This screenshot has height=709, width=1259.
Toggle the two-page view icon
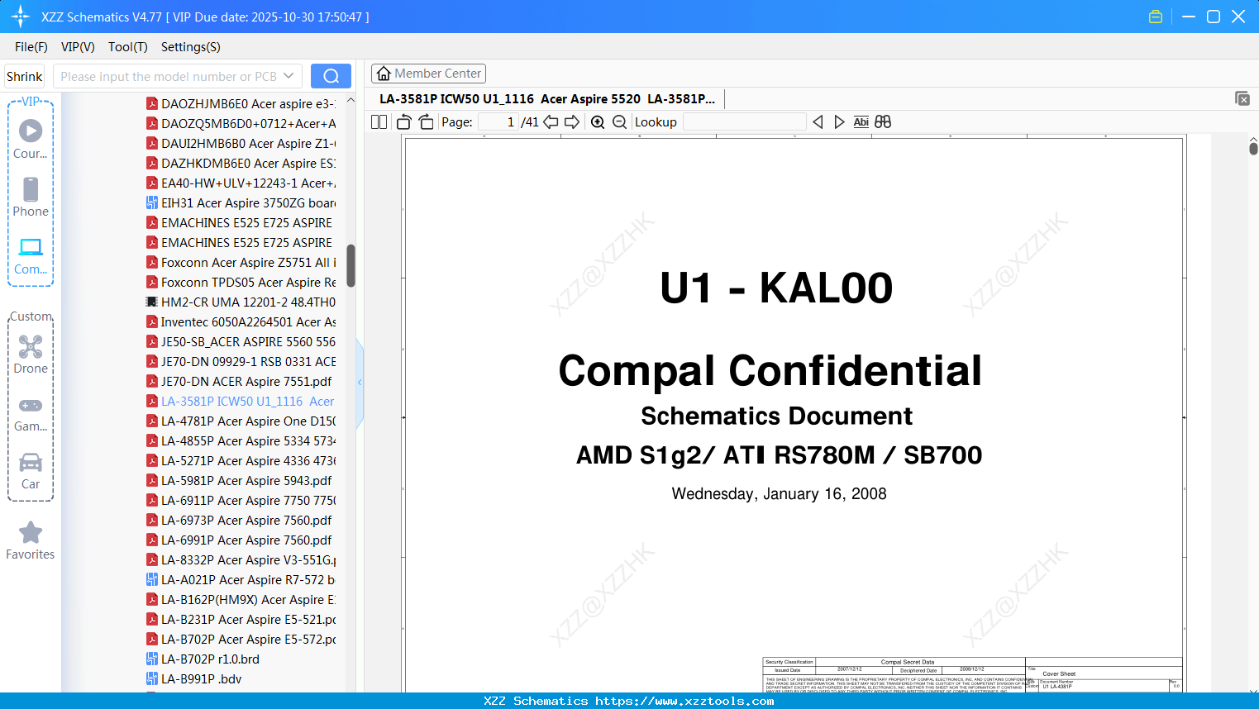pos(379,122)
